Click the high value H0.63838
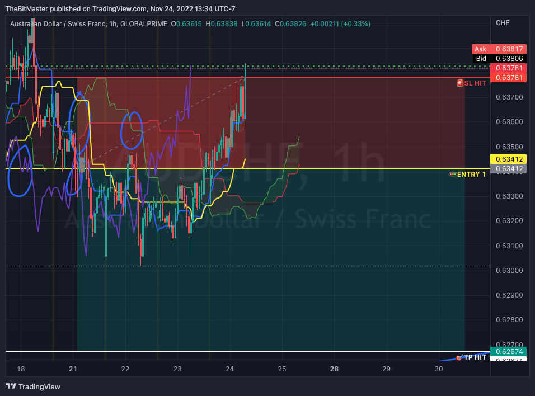Screen dimensions: 535x396 [222, 24]
